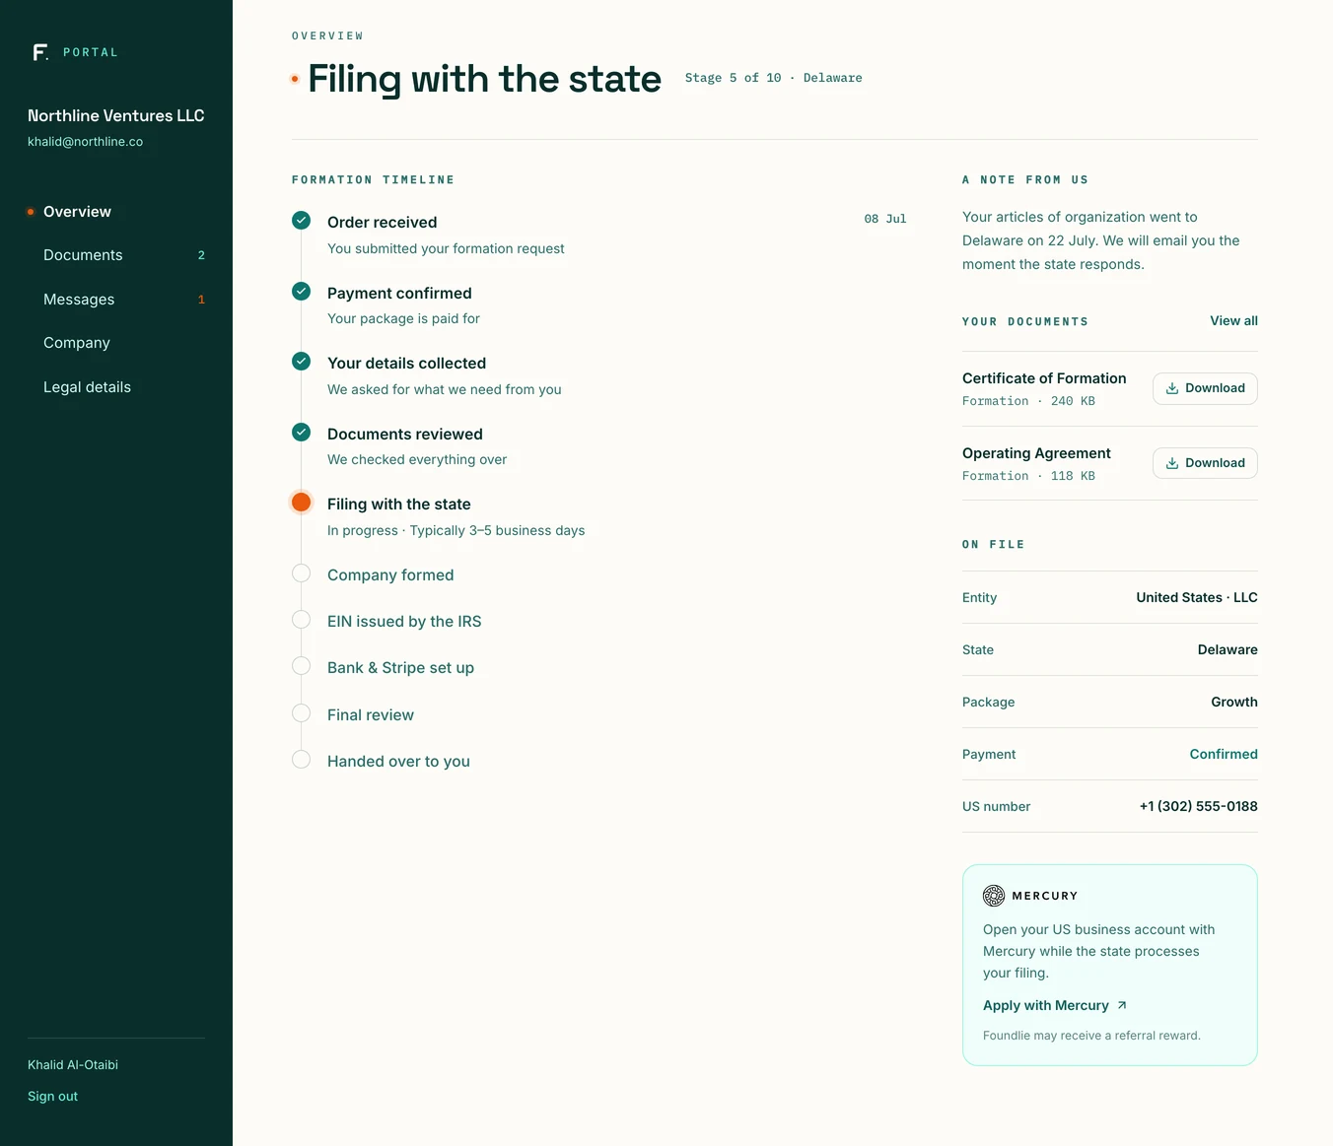
Task: Click the Payment confirmed step title
Action: (x=399, y=294)
